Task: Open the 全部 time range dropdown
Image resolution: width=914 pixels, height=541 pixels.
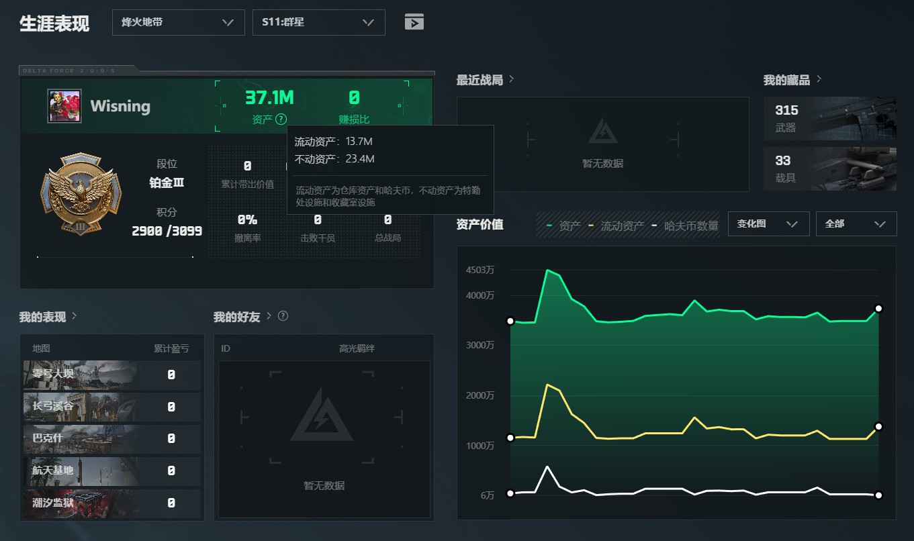Action: pyautogui.click(x=856, y=224)
